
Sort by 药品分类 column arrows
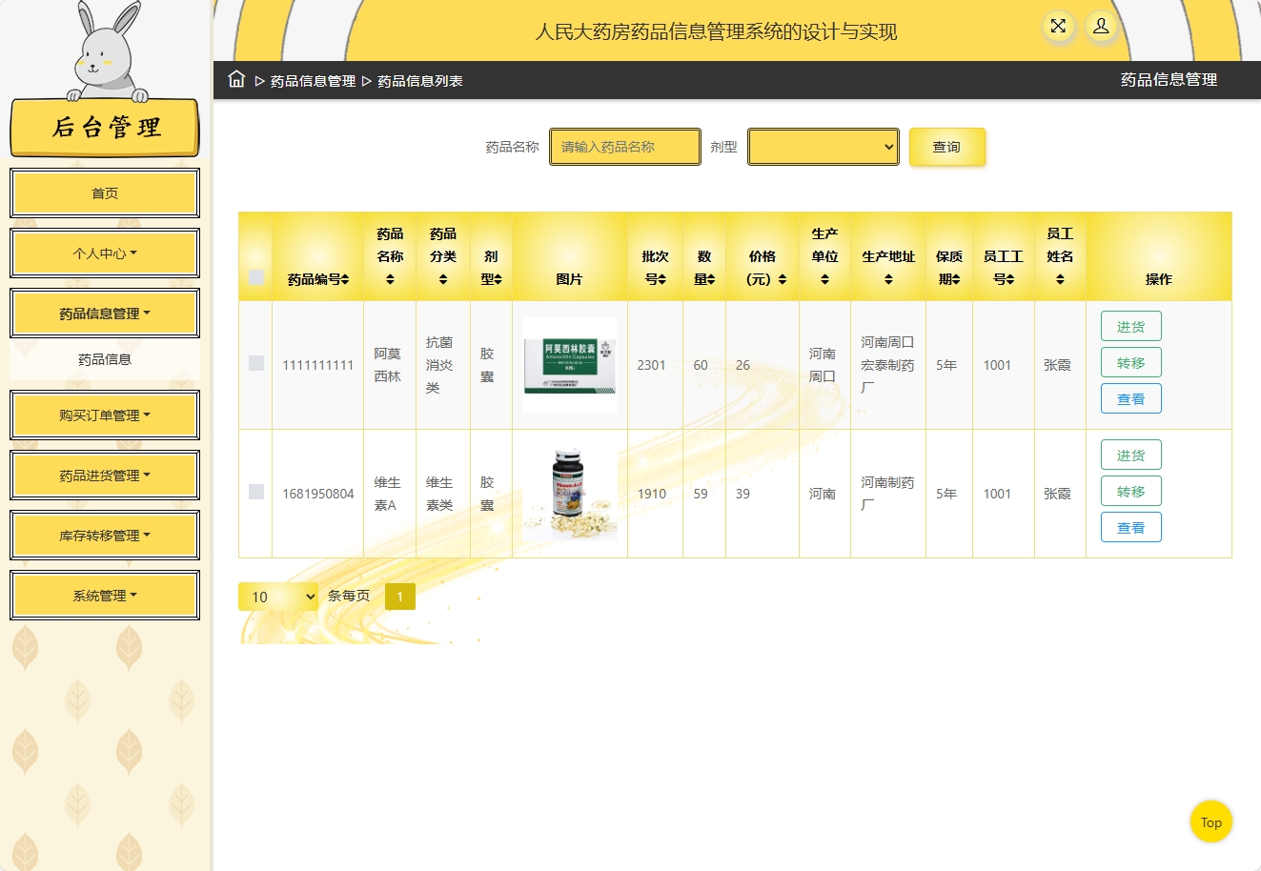pos(443,279)
